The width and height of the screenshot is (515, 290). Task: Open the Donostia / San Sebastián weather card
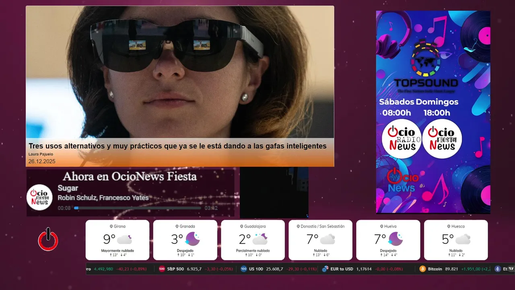click(x=321, y=240)
